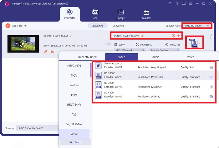Open the shopping cart purchase icon
This screenshot has width=219, height=148.
click(x=171, y=3)
